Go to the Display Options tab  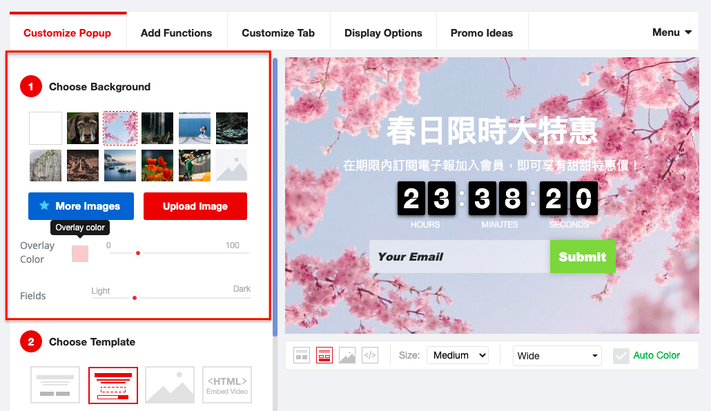[x=383, y=32]
